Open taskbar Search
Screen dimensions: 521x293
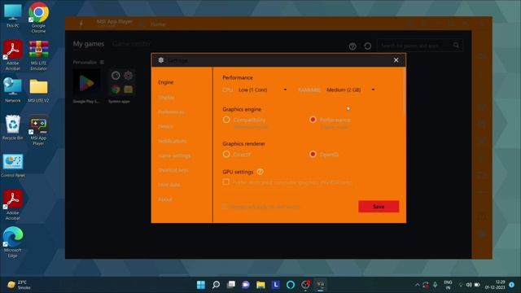click(216, 285)
